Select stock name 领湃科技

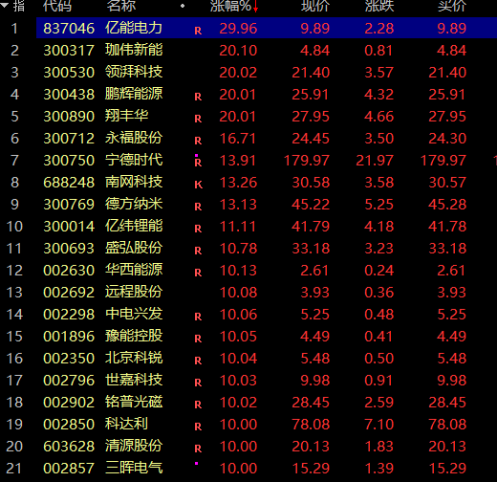(x=134, y=72)
